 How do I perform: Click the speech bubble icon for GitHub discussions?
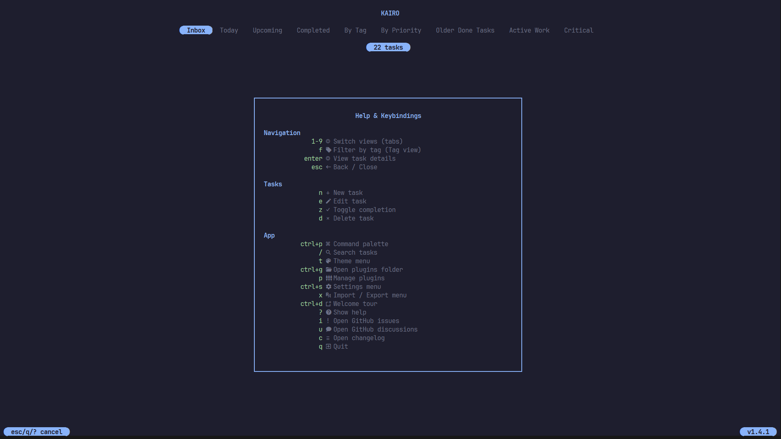pos(328,330)
